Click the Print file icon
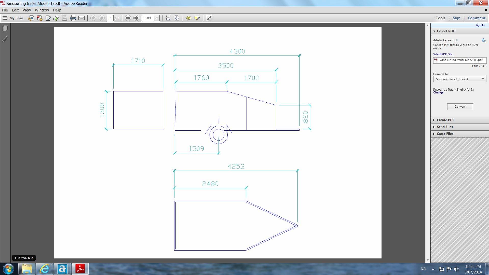This screenshot has height=275, width=489. (73, 18)
